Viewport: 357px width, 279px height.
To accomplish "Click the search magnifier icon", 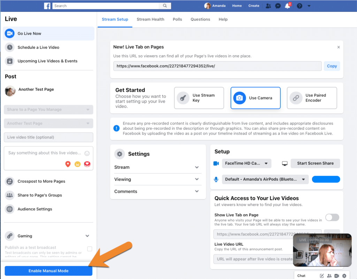I will (x=165, y=6).
